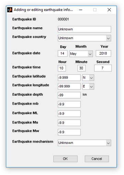Select the Earthquake depth field
Viewport: 124px width, 175px height.
[x=69, y=95]
